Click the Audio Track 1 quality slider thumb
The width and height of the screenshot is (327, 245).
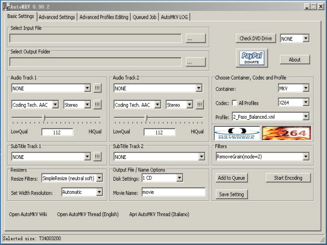point(44,118)
